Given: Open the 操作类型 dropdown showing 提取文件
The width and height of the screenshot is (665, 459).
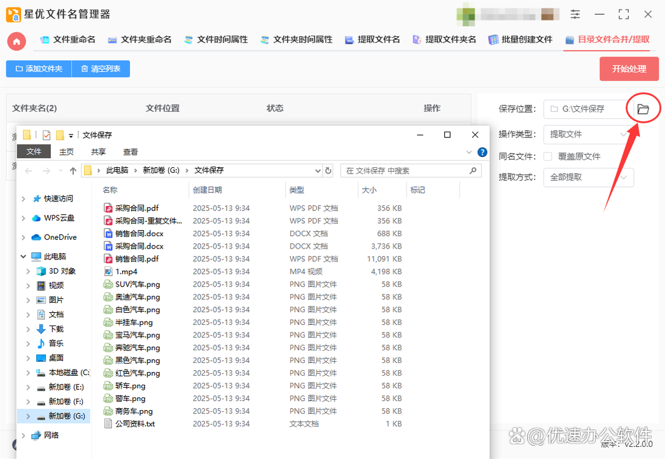Looking at the screenshot, I should (x=589, y=135).
